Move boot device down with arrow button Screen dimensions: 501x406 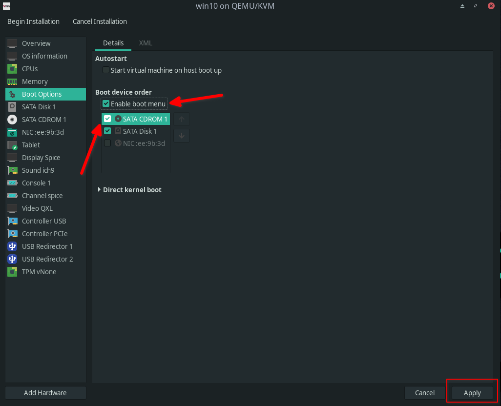[x=182, y=136]
